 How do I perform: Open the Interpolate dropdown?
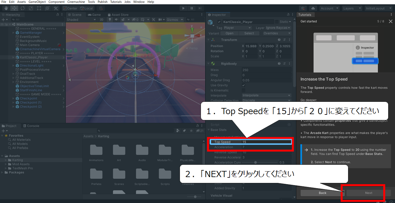[x=267, y=96]
